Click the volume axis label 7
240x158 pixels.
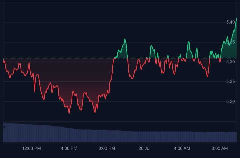[4, 128]
